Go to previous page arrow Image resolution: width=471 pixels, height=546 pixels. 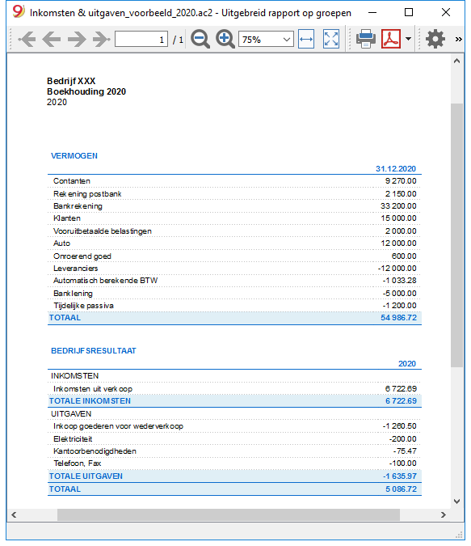(x=52, y=39)
